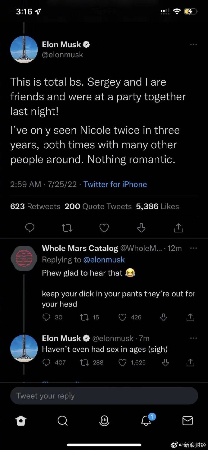Like the 'Haven't even had' reply
The width and height of the screenshot is (208, 450).
(x=122, y=362)
